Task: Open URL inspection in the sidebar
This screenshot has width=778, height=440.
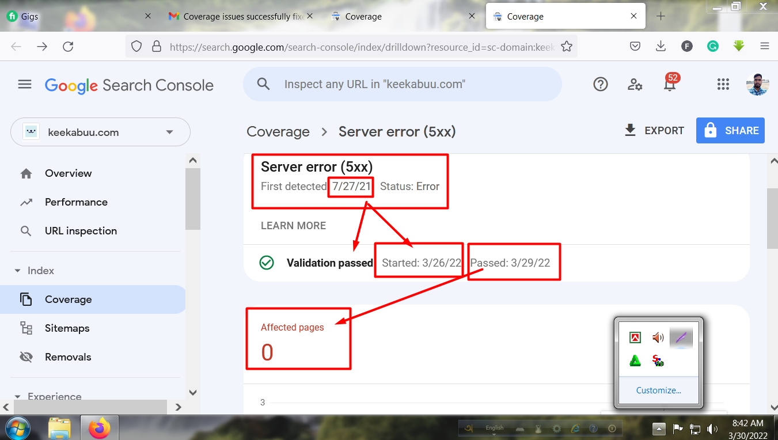Action: tap(81, 231)
